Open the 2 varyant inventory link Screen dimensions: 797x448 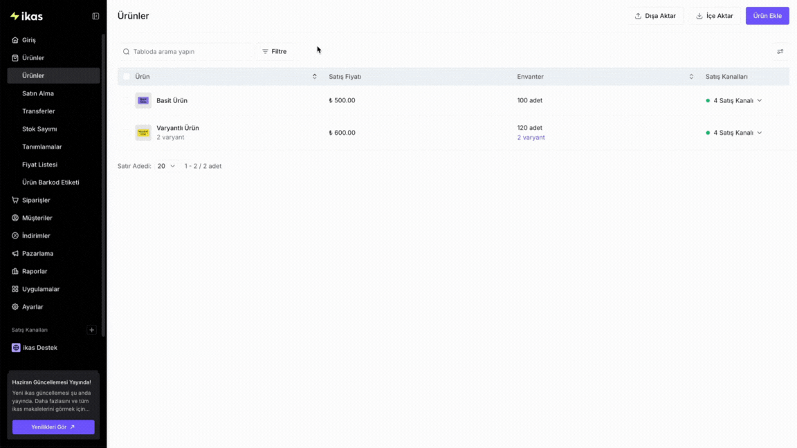click(531, 138)
